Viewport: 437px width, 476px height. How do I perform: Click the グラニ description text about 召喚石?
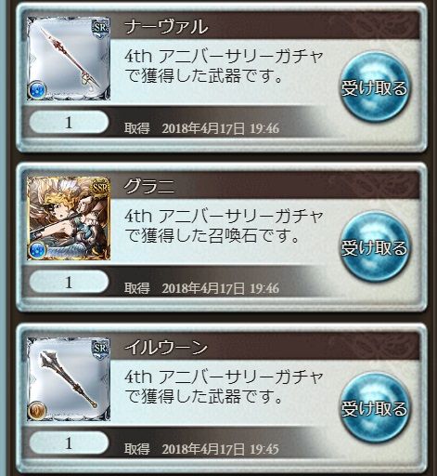pyautogui.click(x=224, y=226)
